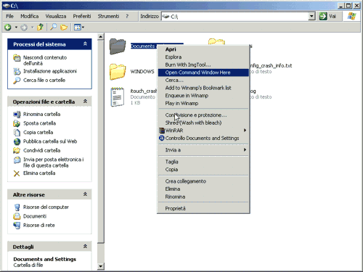
Task: Select the itouch_crash text document icon
Action: [x=118, y=96]
